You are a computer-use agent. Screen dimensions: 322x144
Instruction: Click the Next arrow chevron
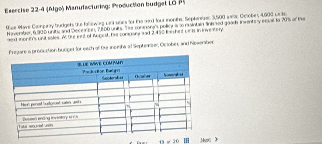pyautogui.click(x=216, y=140)
